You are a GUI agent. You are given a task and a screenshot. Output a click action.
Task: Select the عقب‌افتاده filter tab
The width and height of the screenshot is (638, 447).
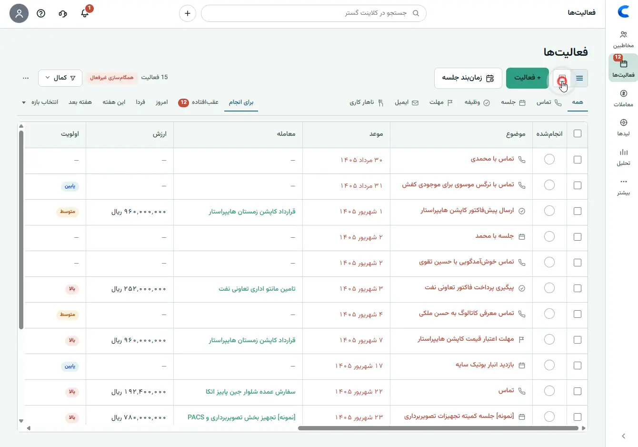coord(198,102)
